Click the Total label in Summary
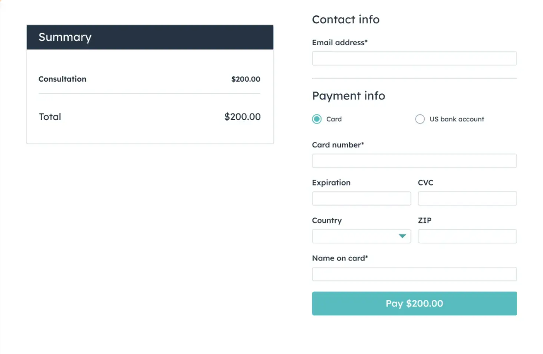 click(50, 117)
